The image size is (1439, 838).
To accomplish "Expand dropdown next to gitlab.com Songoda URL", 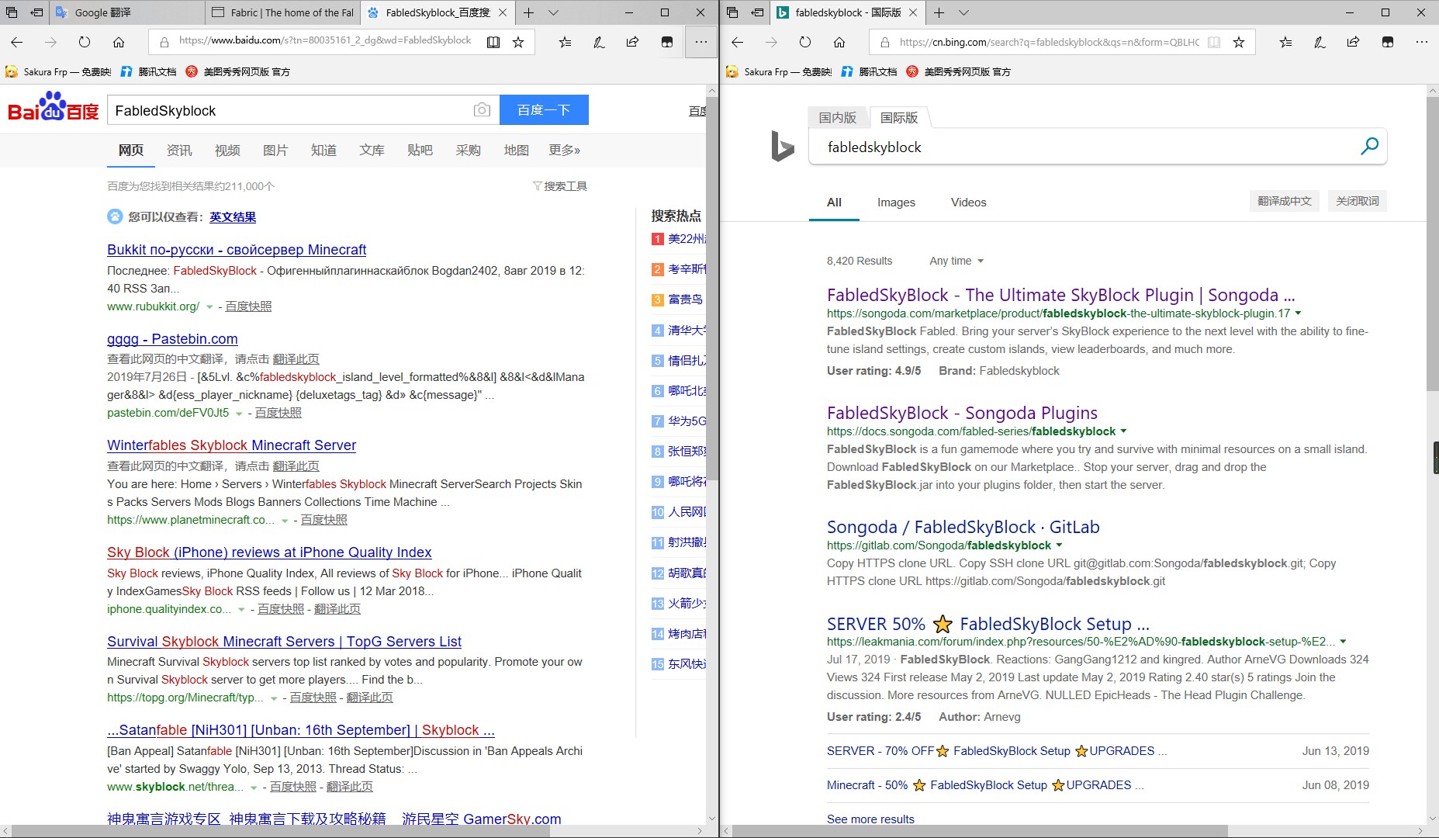I will pyautogui.click(x=1059, y=545).
